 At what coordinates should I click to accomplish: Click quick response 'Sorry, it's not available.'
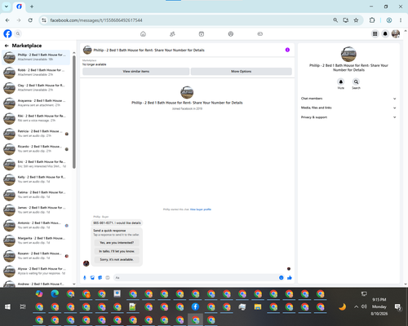coord(117,259)
